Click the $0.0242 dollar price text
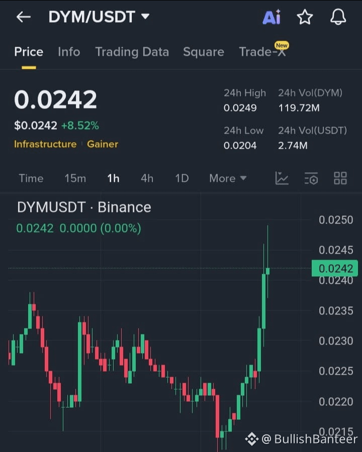Screen dimensions: 362x452 coord(36,126)
